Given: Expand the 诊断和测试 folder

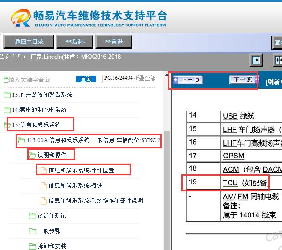Looking at the screenshot, I should click(x=52, y=216).
